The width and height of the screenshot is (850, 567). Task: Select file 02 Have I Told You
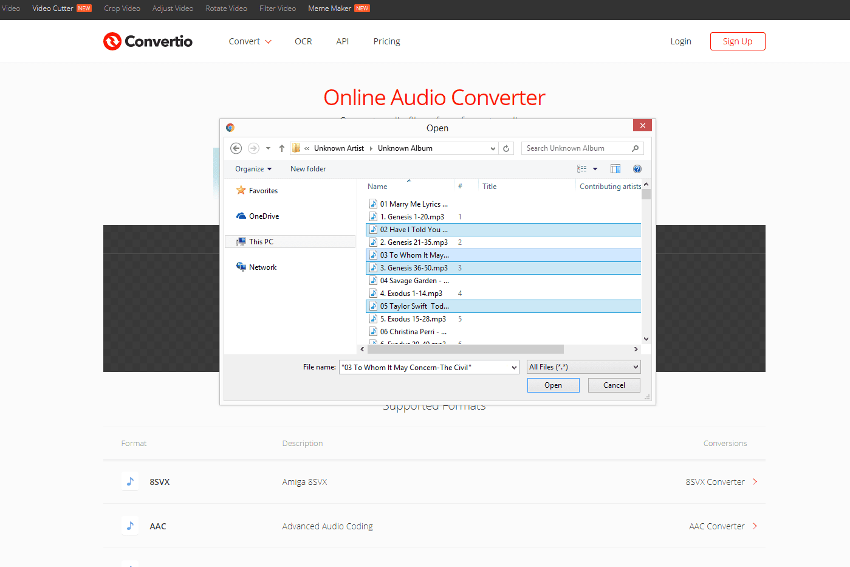pos(503,230)
